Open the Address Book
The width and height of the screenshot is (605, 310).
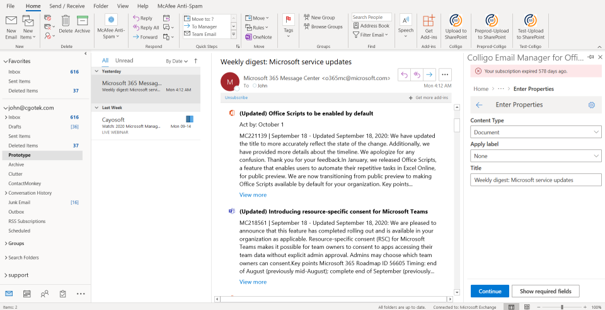[x=371, y=26]
